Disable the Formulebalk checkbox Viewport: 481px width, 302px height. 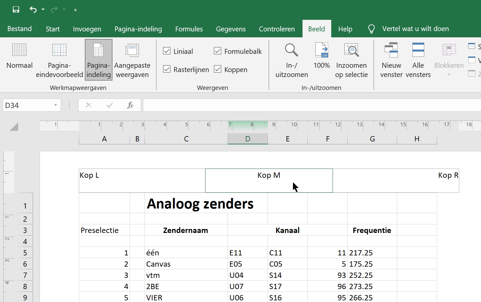(x=218, y=51)
